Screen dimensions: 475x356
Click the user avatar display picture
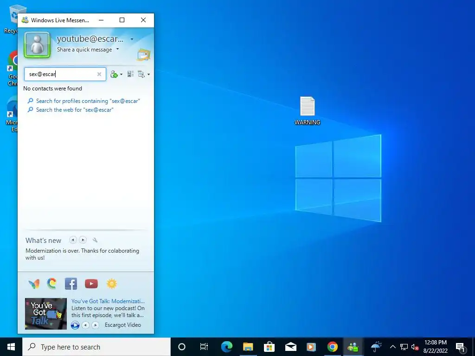point(37,45)
